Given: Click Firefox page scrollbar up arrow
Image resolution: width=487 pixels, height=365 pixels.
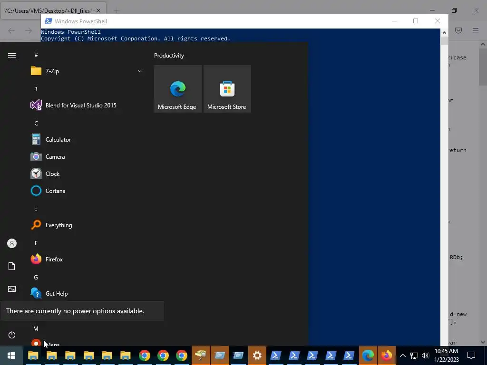Looking at the screenshot, I should [483, 44].
